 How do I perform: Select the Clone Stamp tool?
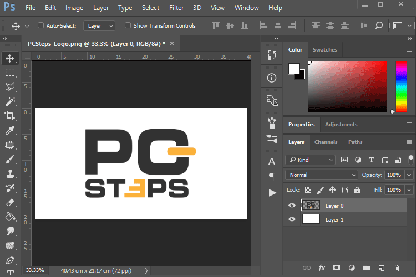[x=10, y=174]
